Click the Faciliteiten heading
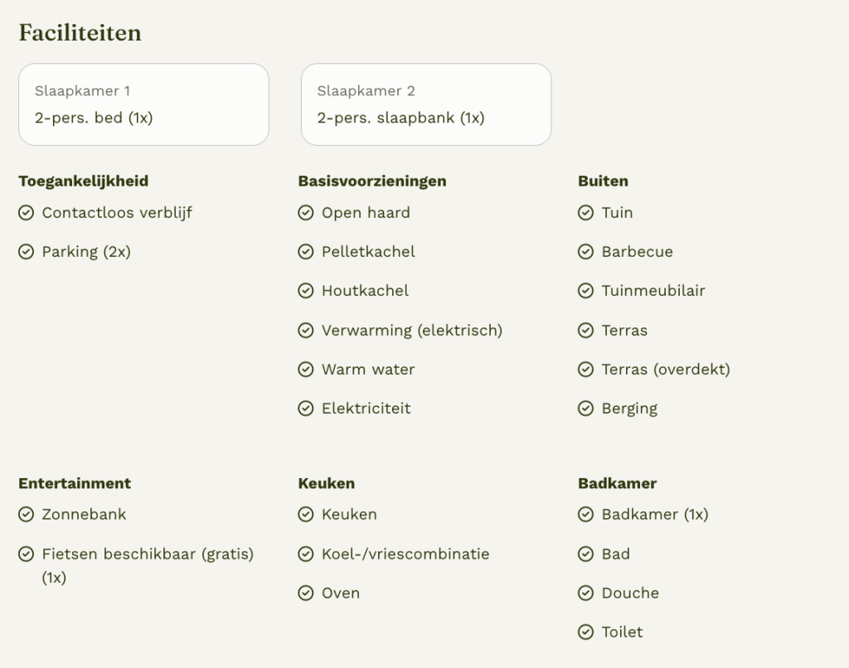The height and width of the screenshot is (668, 849). point(80,33)
